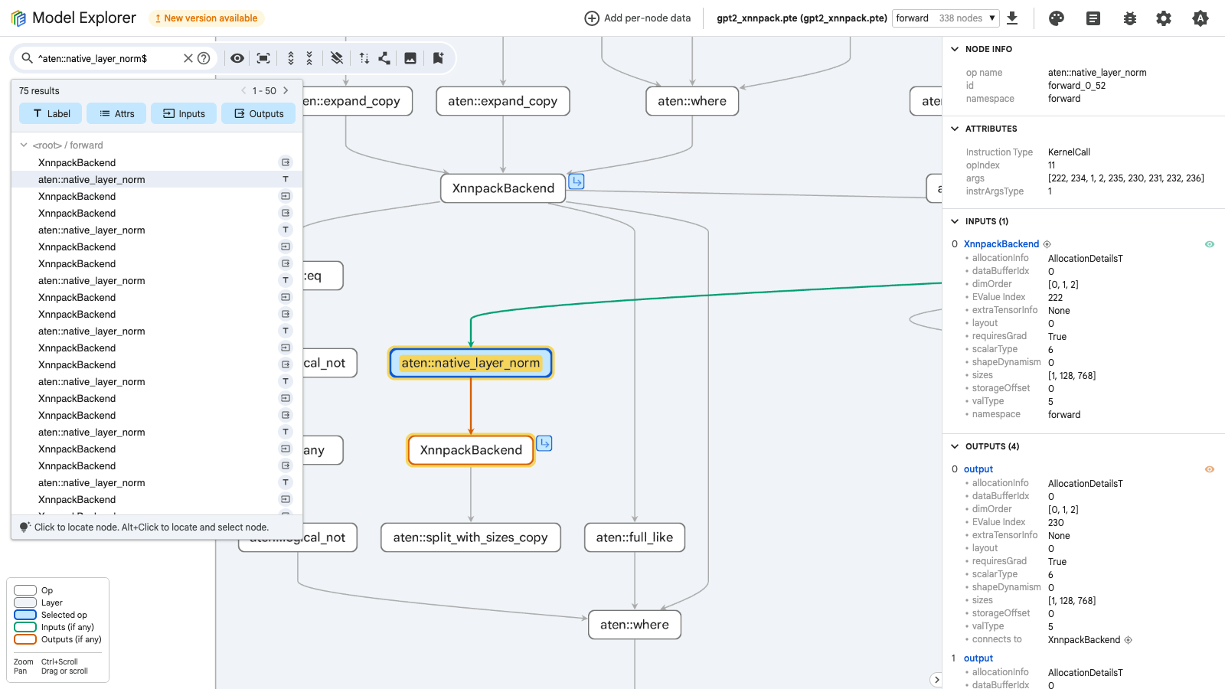Go to next page of search results
Image resolution: width=1225 pixels, height=689 pixels.
click(286, 90)
